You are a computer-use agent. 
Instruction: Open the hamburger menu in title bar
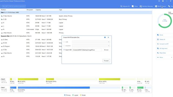159,1
